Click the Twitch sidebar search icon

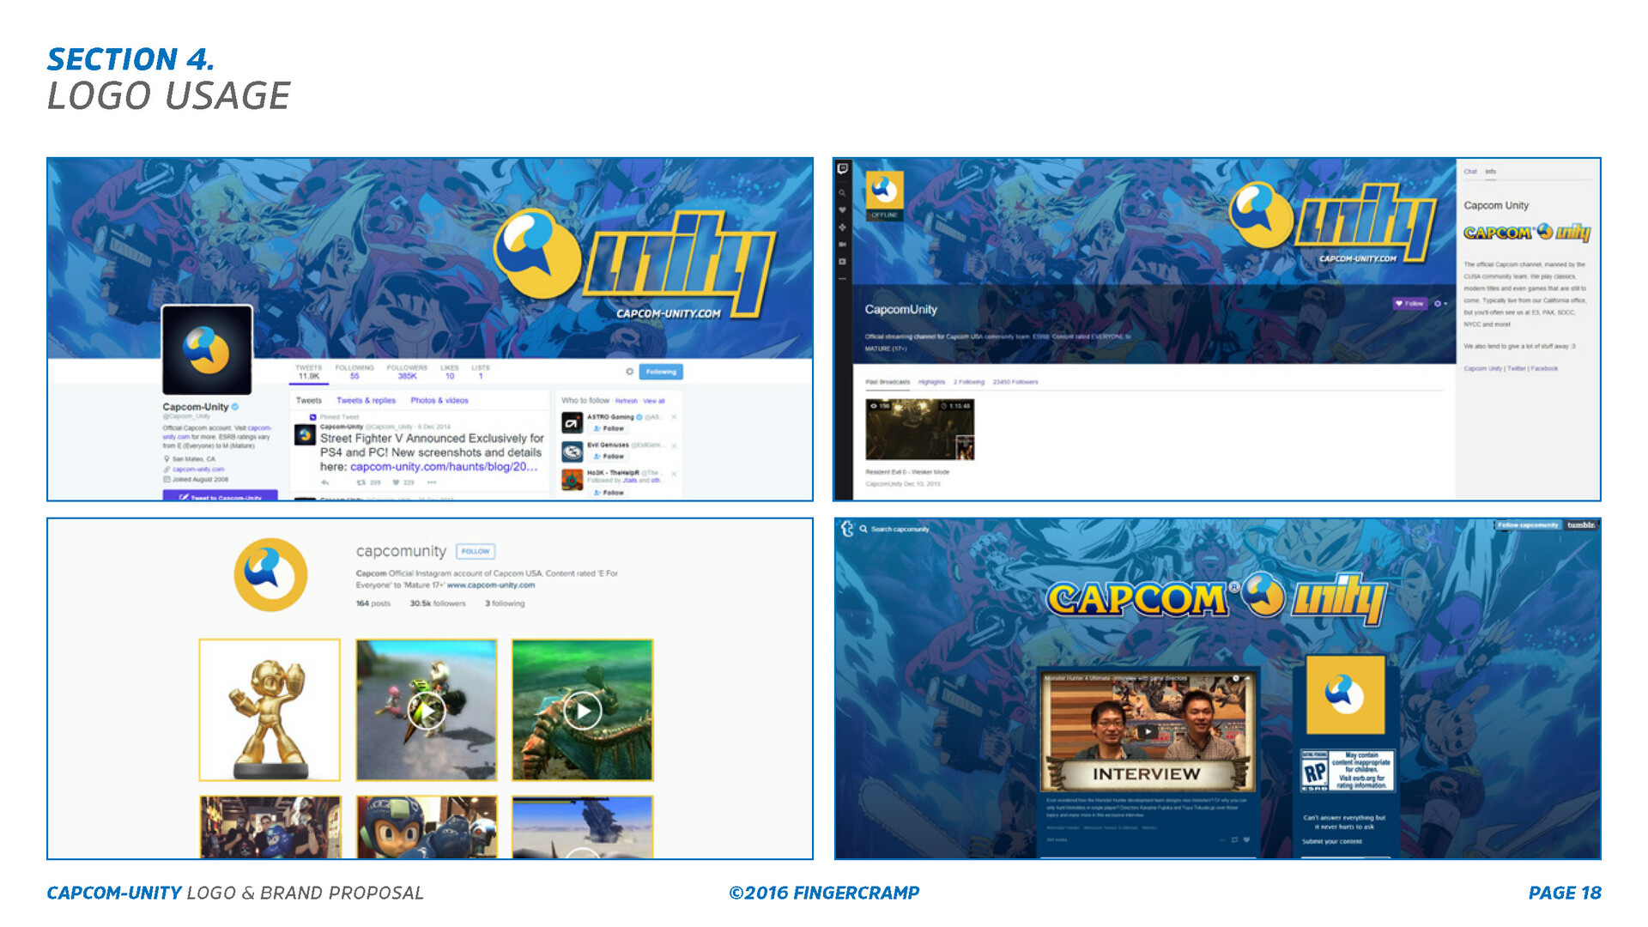(843, 193)
